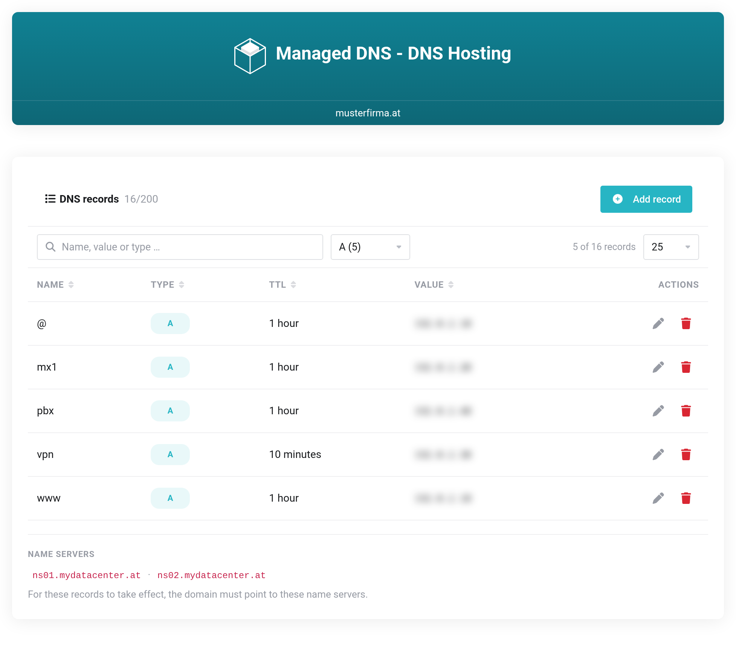Delete the vpn record using trash icon
The image size is (736, 647).
(686, 455)
